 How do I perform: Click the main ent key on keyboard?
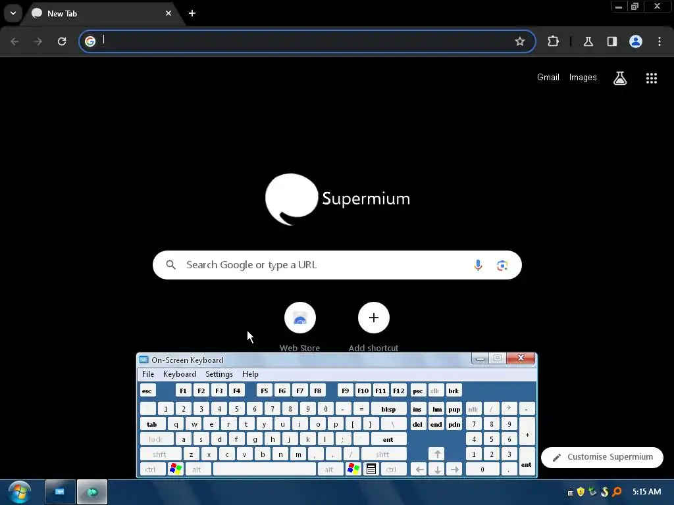388,439
